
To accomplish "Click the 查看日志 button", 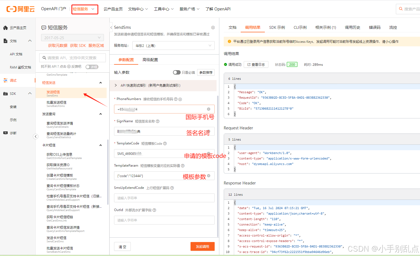I will (256, 64).
